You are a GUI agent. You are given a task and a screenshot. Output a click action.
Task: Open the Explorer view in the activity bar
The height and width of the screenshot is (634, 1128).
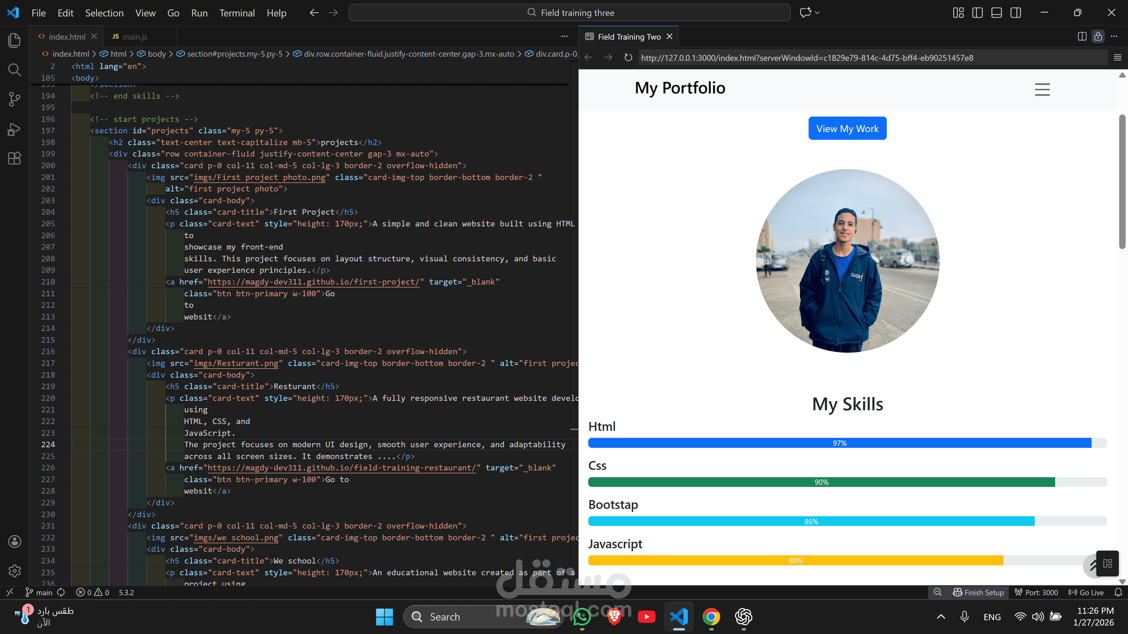click(14, 40)
